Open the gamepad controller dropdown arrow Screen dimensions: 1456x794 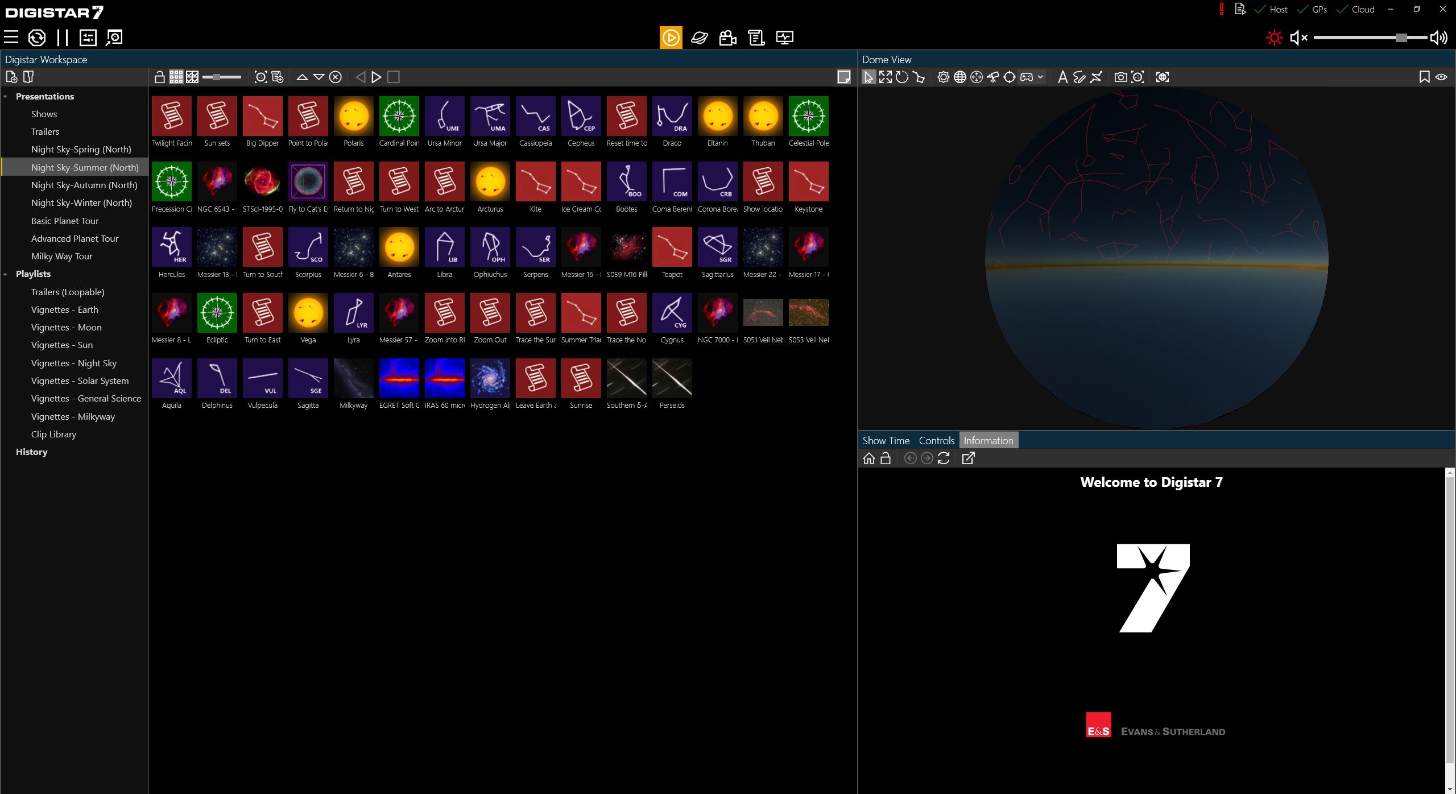(x=1041, y=77)
